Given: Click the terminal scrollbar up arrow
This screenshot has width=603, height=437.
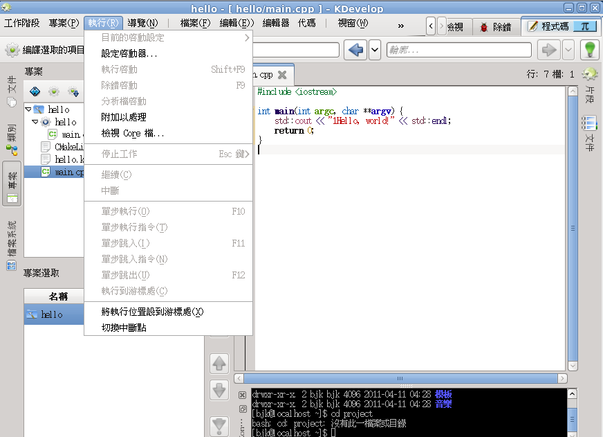Looking at the screenshot, I should pos(573,393).
